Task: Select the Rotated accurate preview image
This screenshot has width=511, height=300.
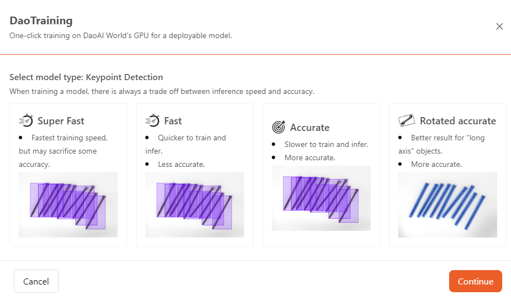Action: (447, 205)
